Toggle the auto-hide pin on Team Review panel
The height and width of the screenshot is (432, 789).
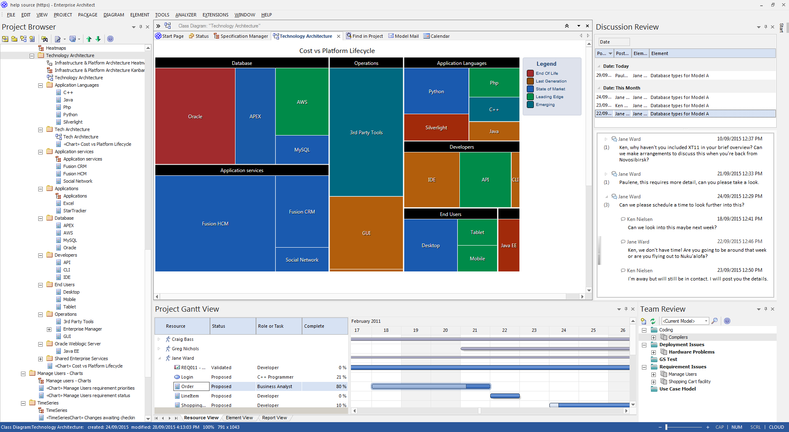coord(766,309)
